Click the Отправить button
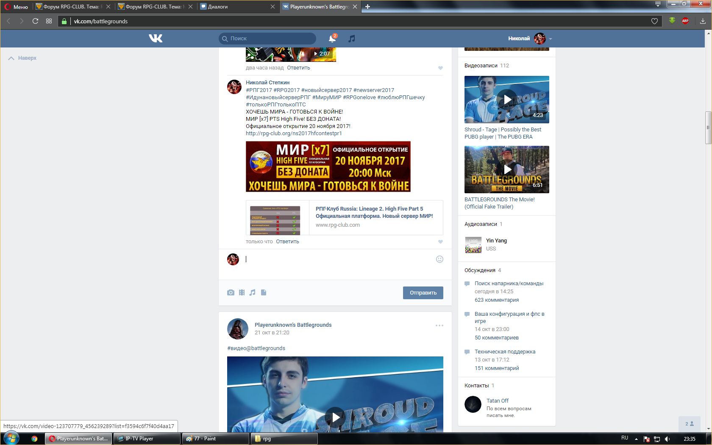The height and width of the screenshot is (445, 712). pyautogui.click(x=423, y=293)
